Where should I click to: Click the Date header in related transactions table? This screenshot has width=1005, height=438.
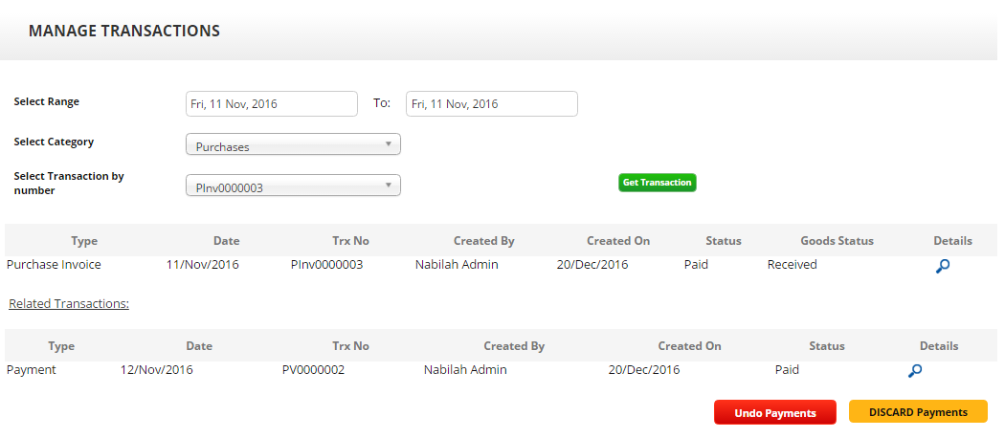click(x=199, y=346)
